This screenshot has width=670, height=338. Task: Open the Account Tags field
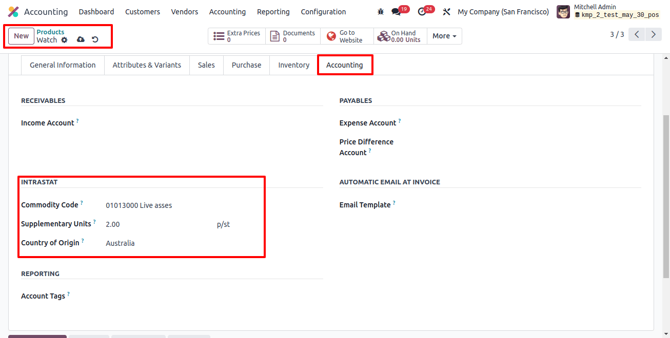(214, 296)
